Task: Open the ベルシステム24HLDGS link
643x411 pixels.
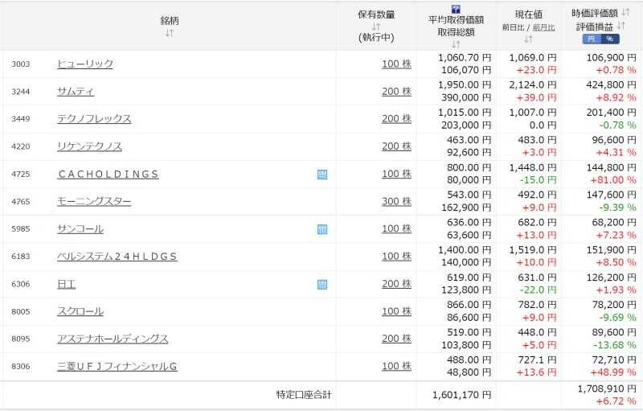Action: point(117,257)
